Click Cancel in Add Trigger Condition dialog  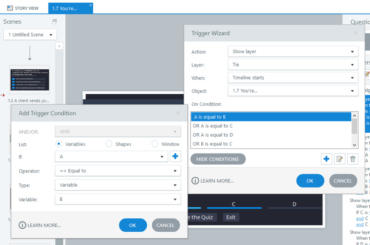[x=166, y=225]
